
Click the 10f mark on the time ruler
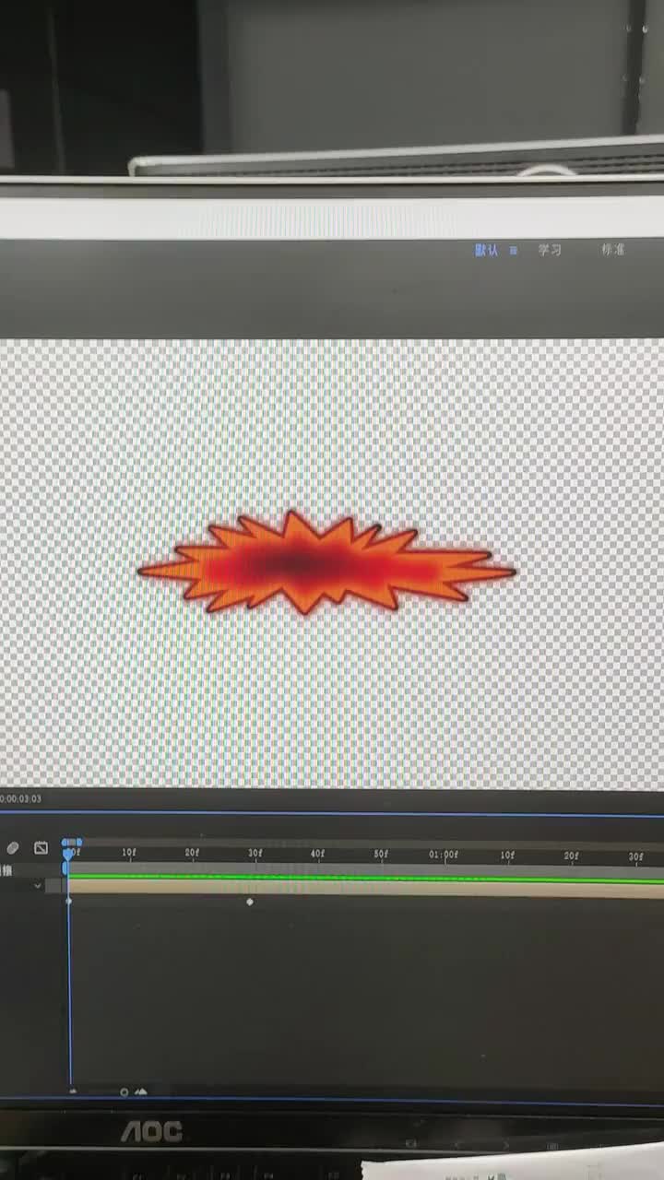129,855
